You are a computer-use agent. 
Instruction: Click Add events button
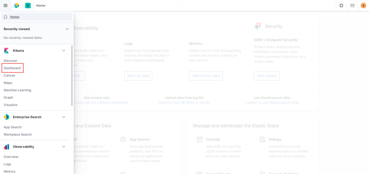pyautogui.click(x=267, y=76)
